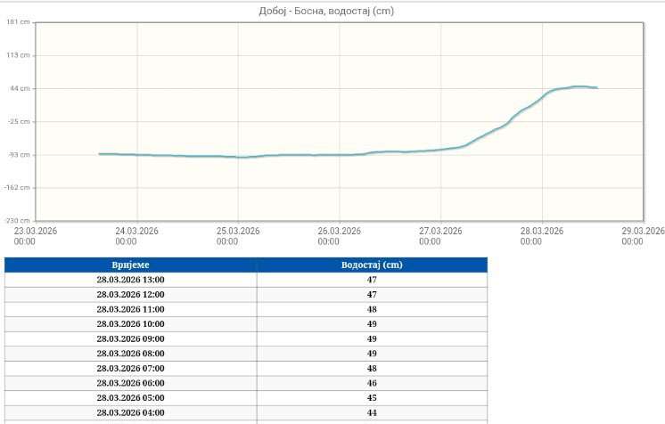Select the 28.03.2026 07:00 time cell
The width and height of the screenshot is (665, 424).
(130, 368)
